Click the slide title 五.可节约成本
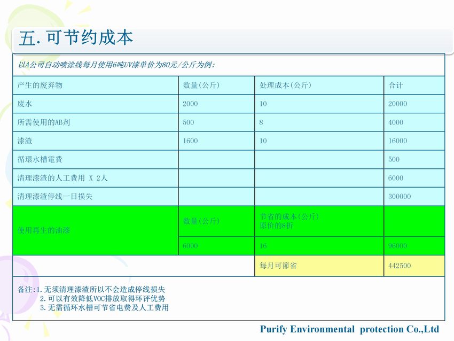 coord(76,38)
